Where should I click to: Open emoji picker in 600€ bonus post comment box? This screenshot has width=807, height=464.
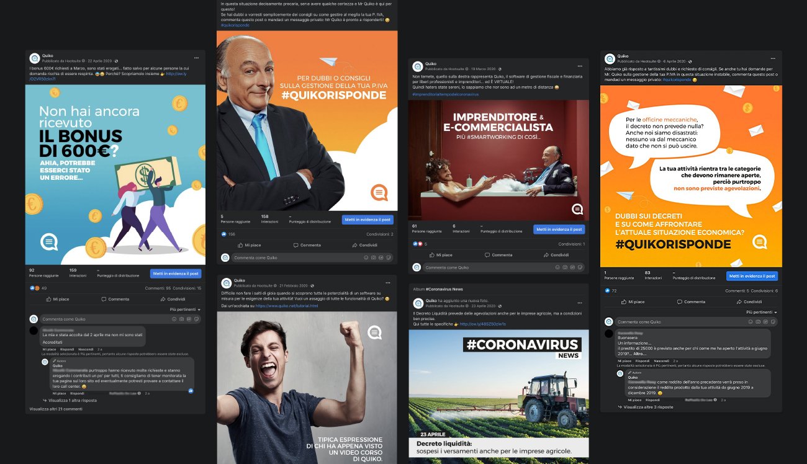click(x=174, y=319)
